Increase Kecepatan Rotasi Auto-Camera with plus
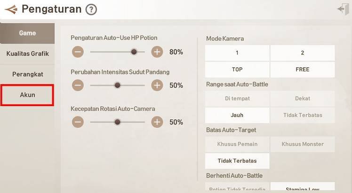 click(157, 122)
